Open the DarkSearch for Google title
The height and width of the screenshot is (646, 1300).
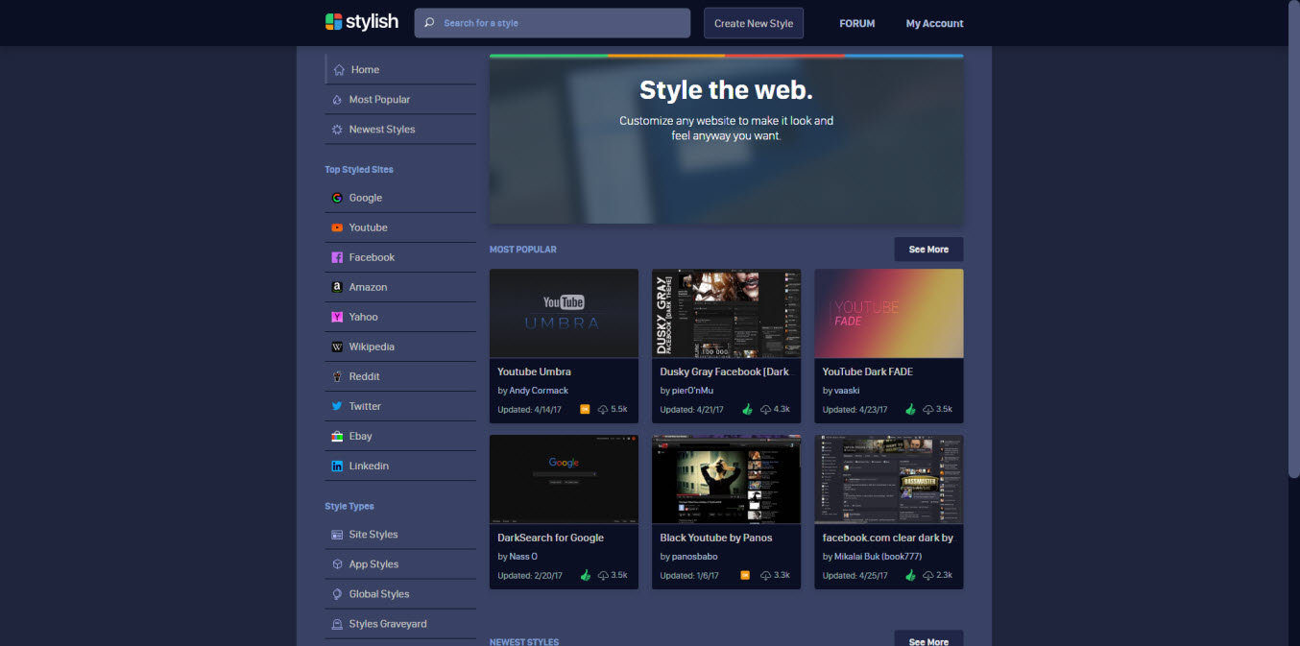pos(550,538)
